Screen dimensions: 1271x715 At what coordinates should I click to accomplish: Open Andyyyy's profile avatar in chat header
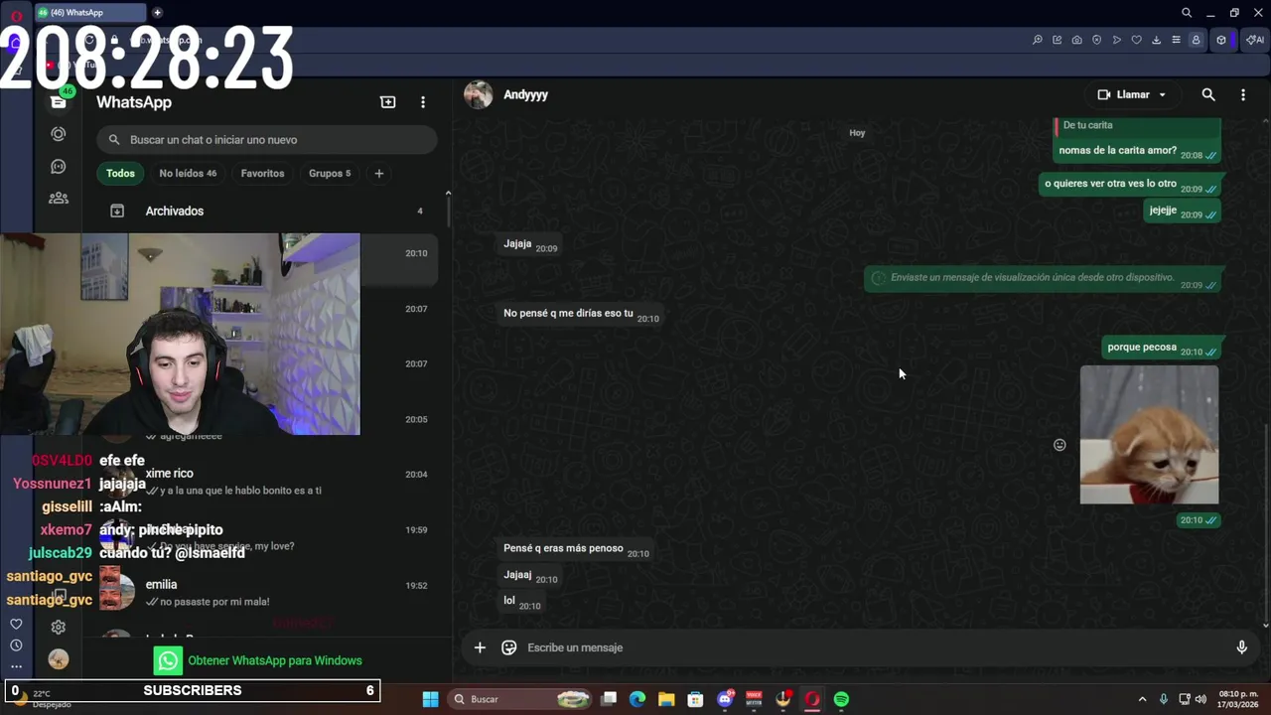click(x=479, y=94)
